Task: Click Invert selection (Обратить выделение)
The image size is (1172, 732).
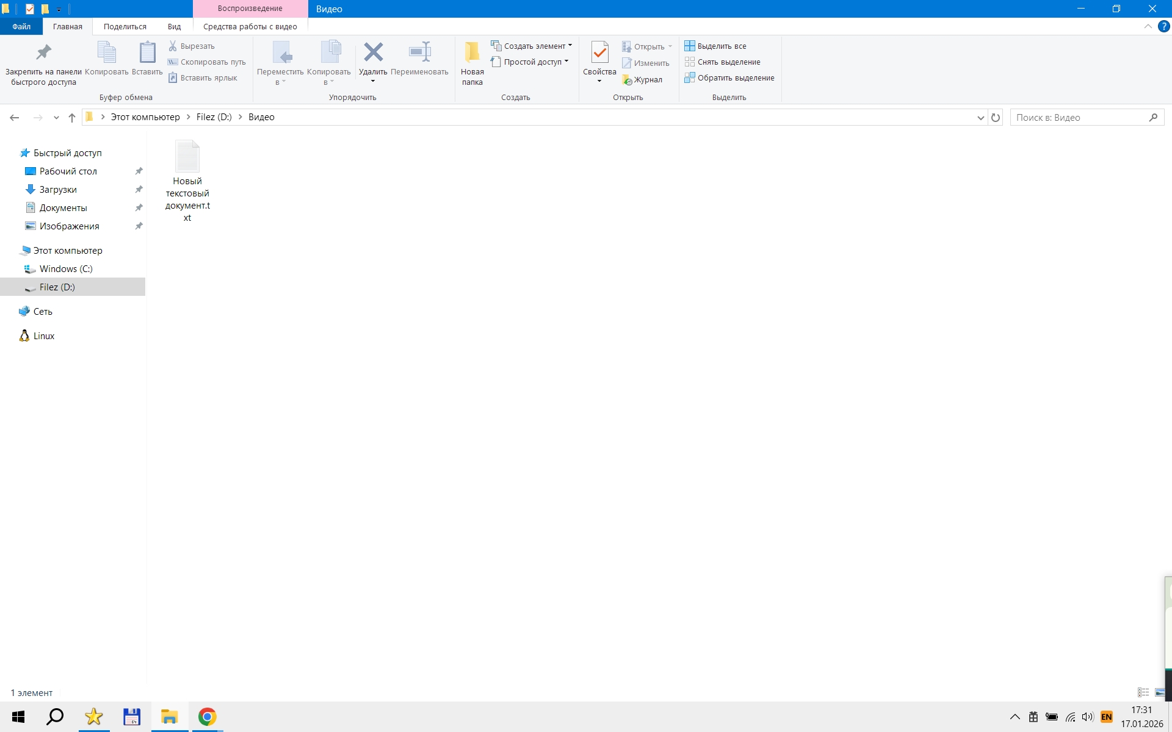Action: tap(729, 77)
